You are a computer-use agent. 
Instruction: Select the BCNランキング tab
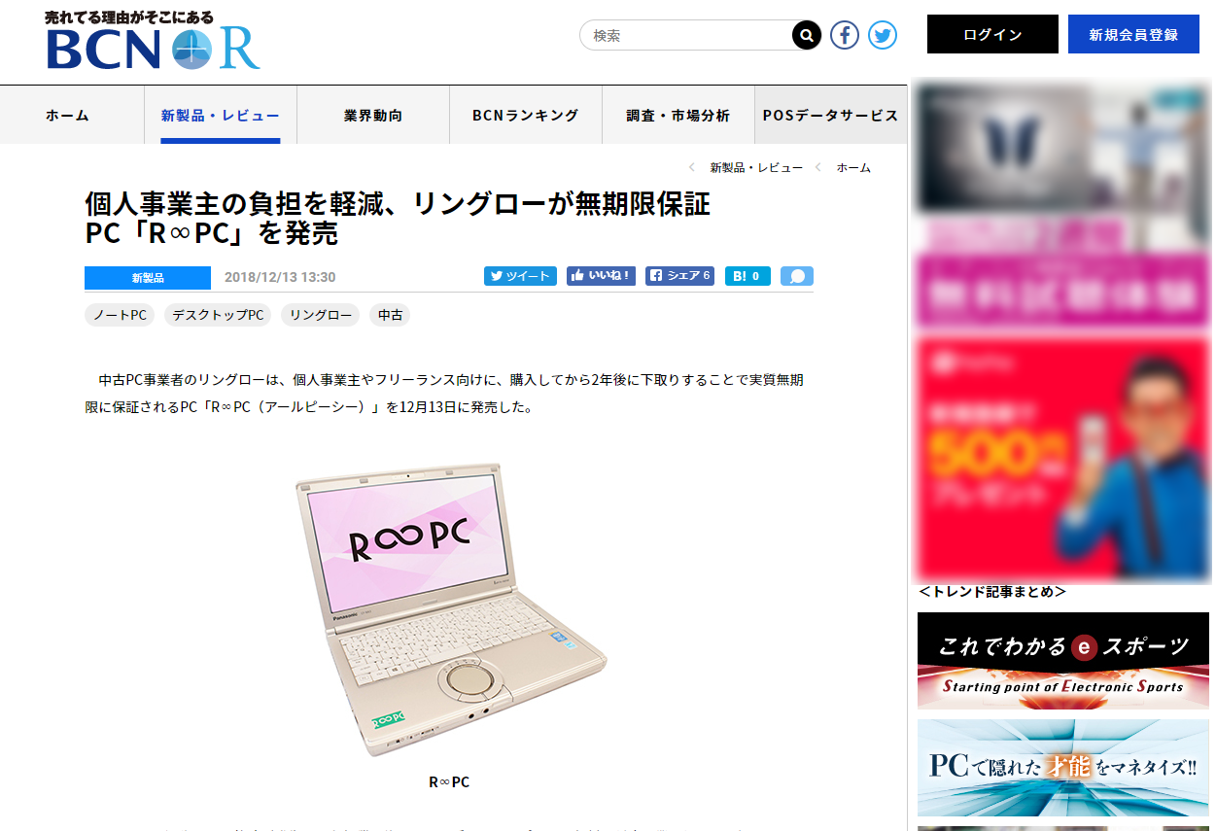click(526, 115)
